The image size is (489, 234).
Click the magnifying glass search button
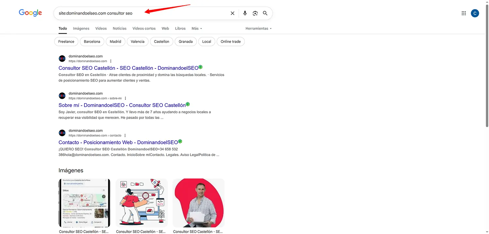tap(265, 13)
